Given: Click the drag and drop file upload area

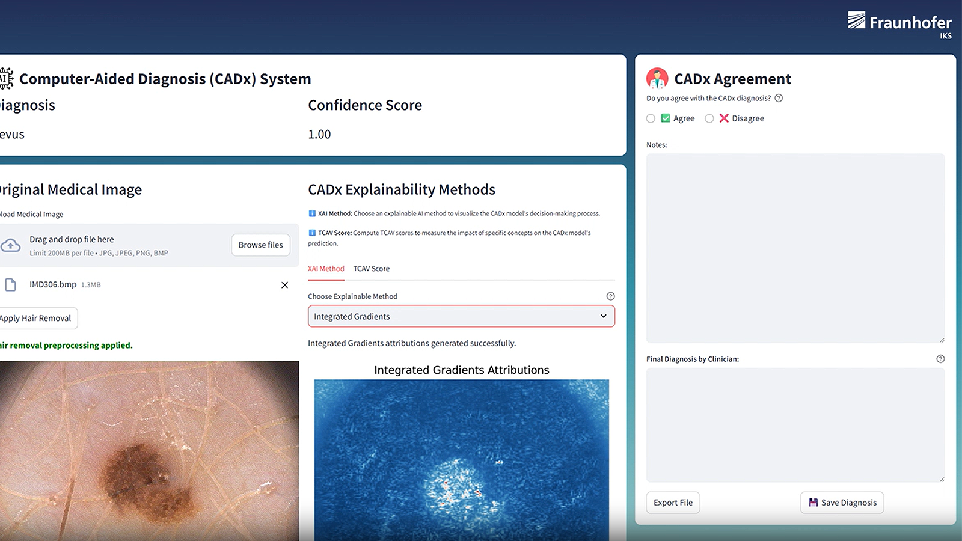Looking at the screenshot, I should pos(149,245).
